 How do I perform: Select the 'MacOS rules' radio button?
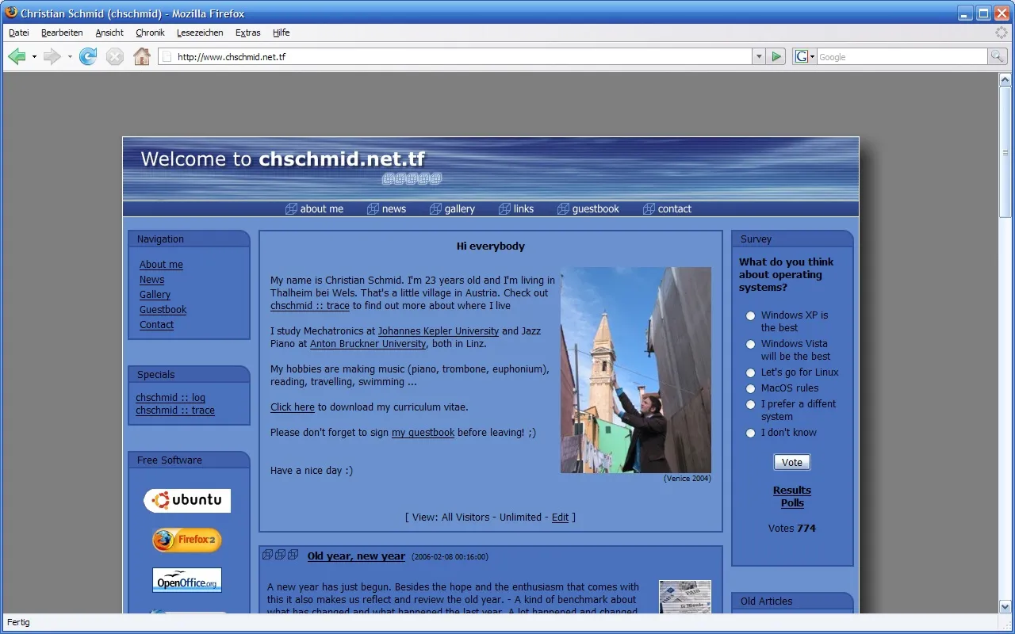coord(750,388)
